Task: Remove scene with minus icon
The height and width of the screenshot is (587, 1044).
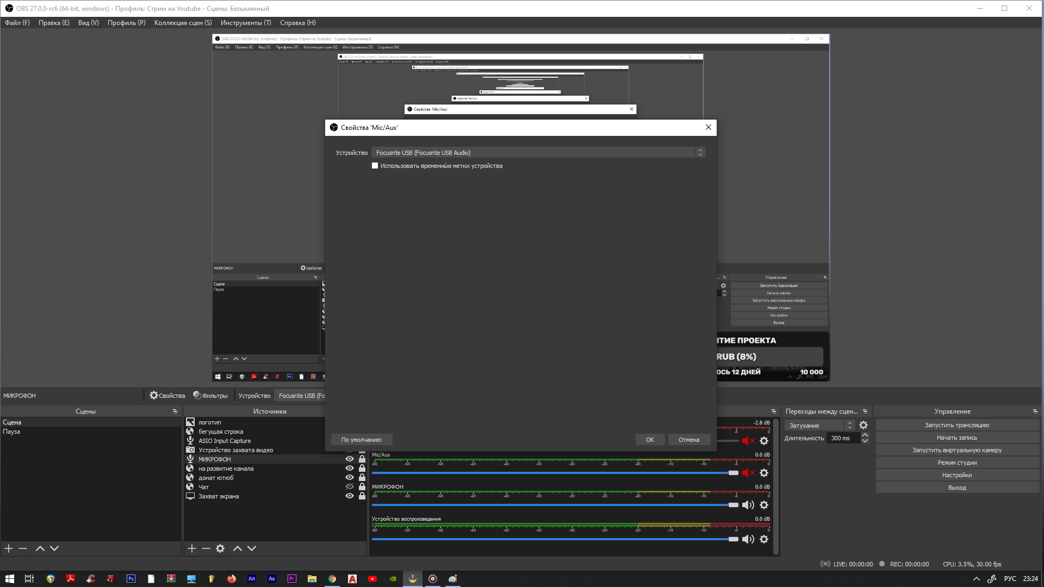Action: pyautogui.click(x=23, y=548)
